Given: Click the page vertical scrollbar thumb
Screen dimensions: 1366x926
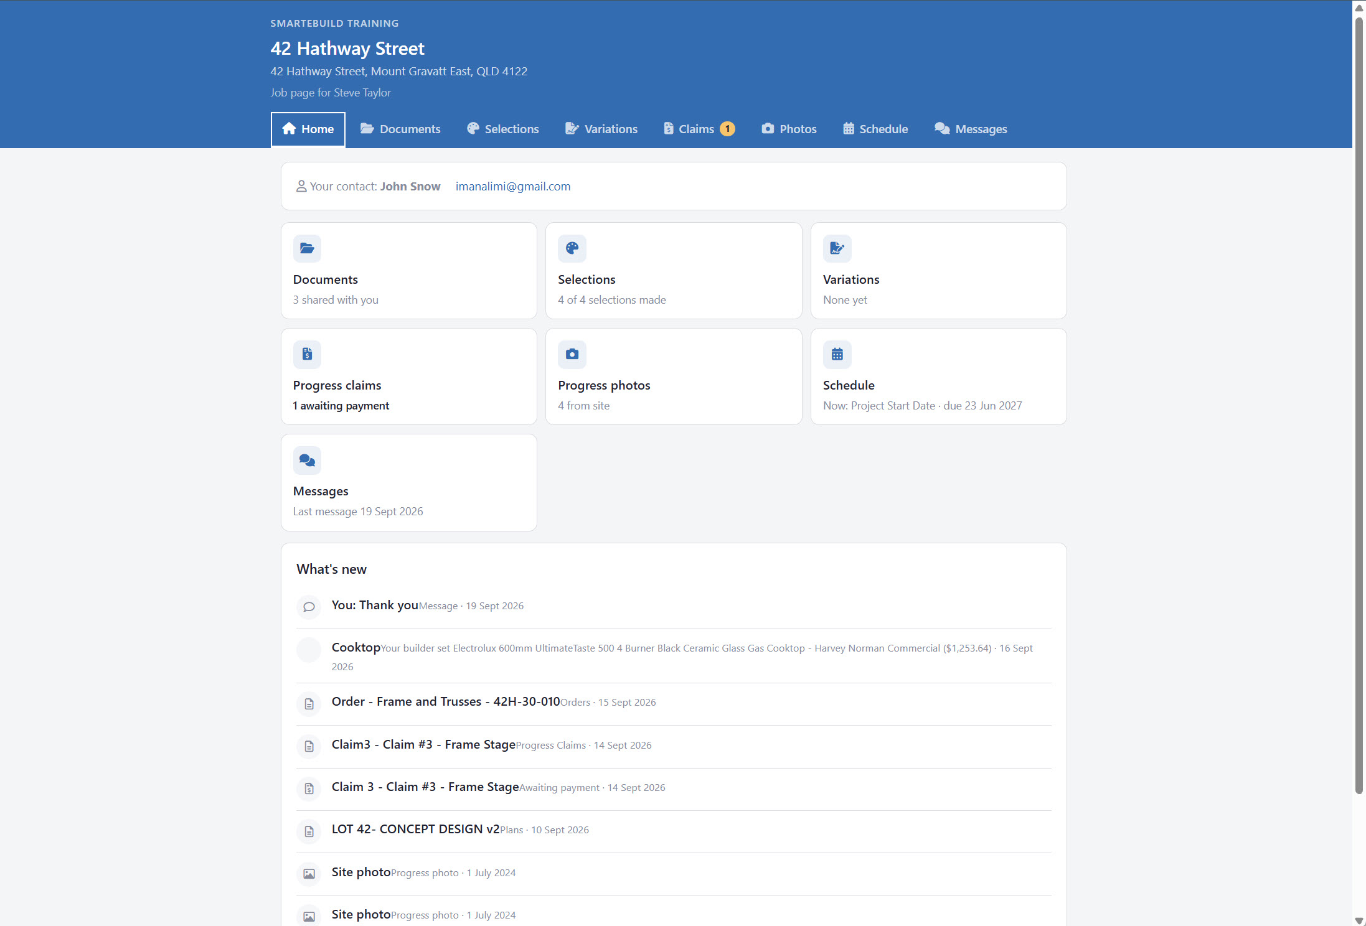Looking at the screenshot, I should 1359,405.
